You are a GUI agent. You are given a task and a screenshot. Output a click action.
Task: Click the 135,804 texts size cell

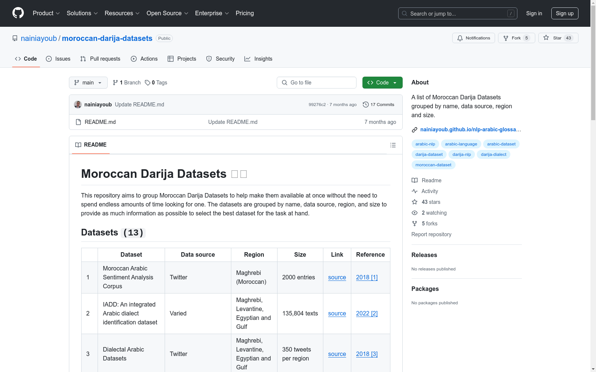click(x=300, y=314)
